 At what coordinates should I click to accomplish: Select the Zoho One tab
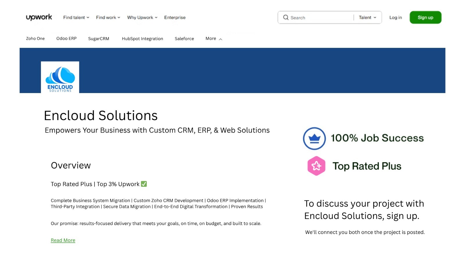(x=35, y=39)
